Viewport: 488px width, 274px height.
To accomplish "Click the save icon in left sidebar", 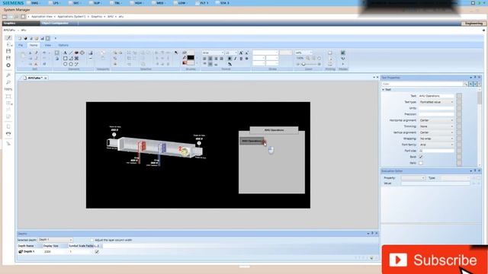I will (x=8, y=51).
